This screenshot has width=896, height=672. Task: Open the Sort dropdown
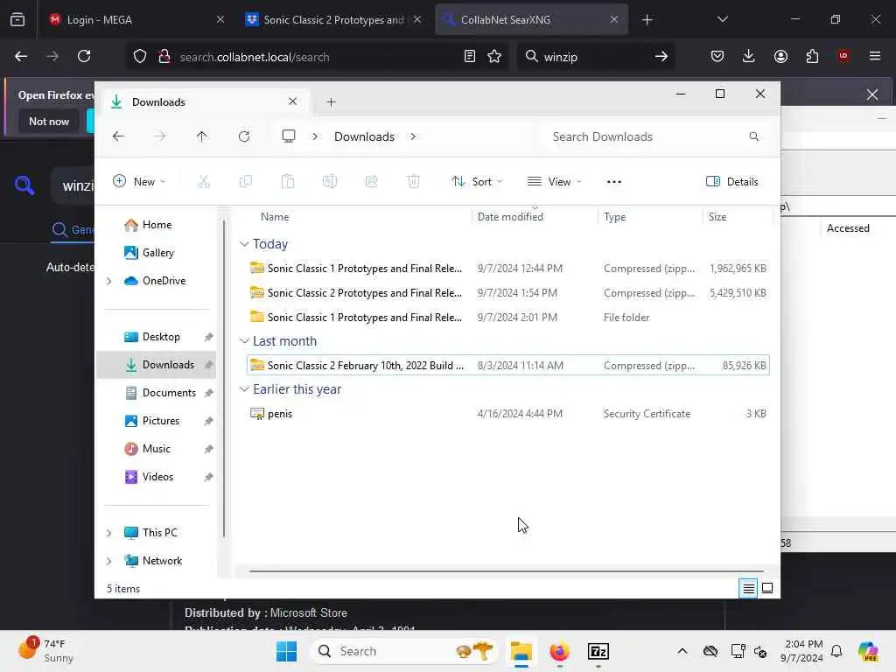[477, 182]
